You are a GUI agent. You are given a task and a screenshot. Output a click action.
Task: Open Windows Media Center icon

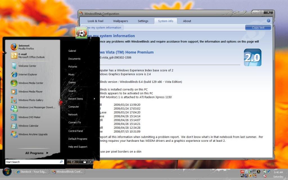pyautogui.click(x=14, y=83)
